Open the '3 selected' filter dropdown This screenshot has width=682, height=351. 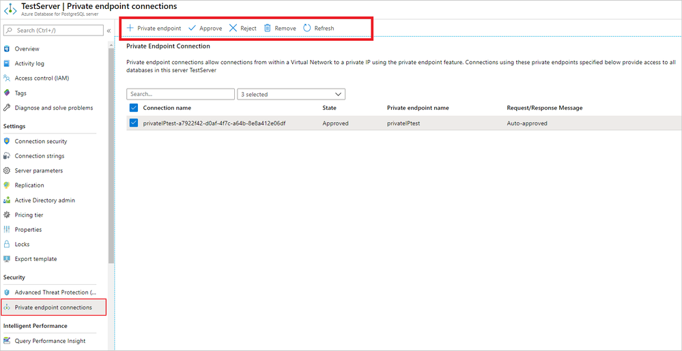point(291,94)
